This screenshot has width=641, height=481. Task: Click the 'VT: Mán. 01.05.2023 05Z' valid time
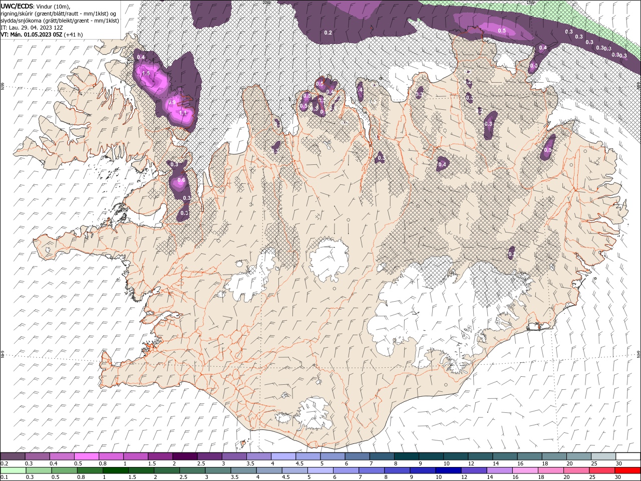32,35
